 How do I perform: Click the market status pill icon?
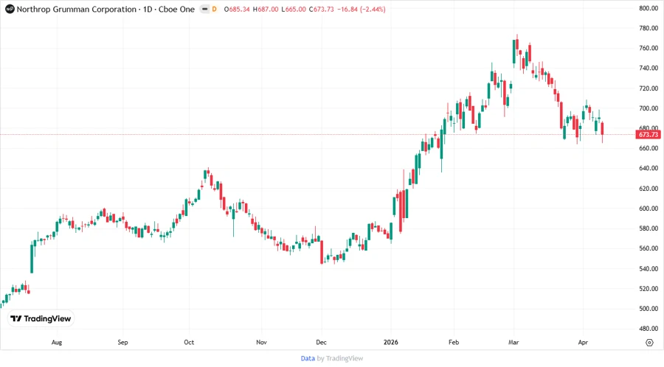pyautogui.click(x=204, y=9)
